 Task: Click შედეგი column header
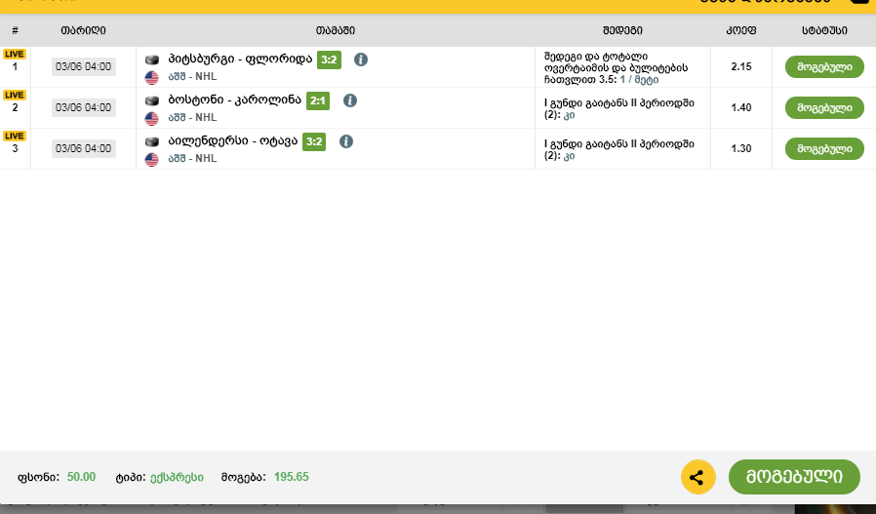click(623, 31)
